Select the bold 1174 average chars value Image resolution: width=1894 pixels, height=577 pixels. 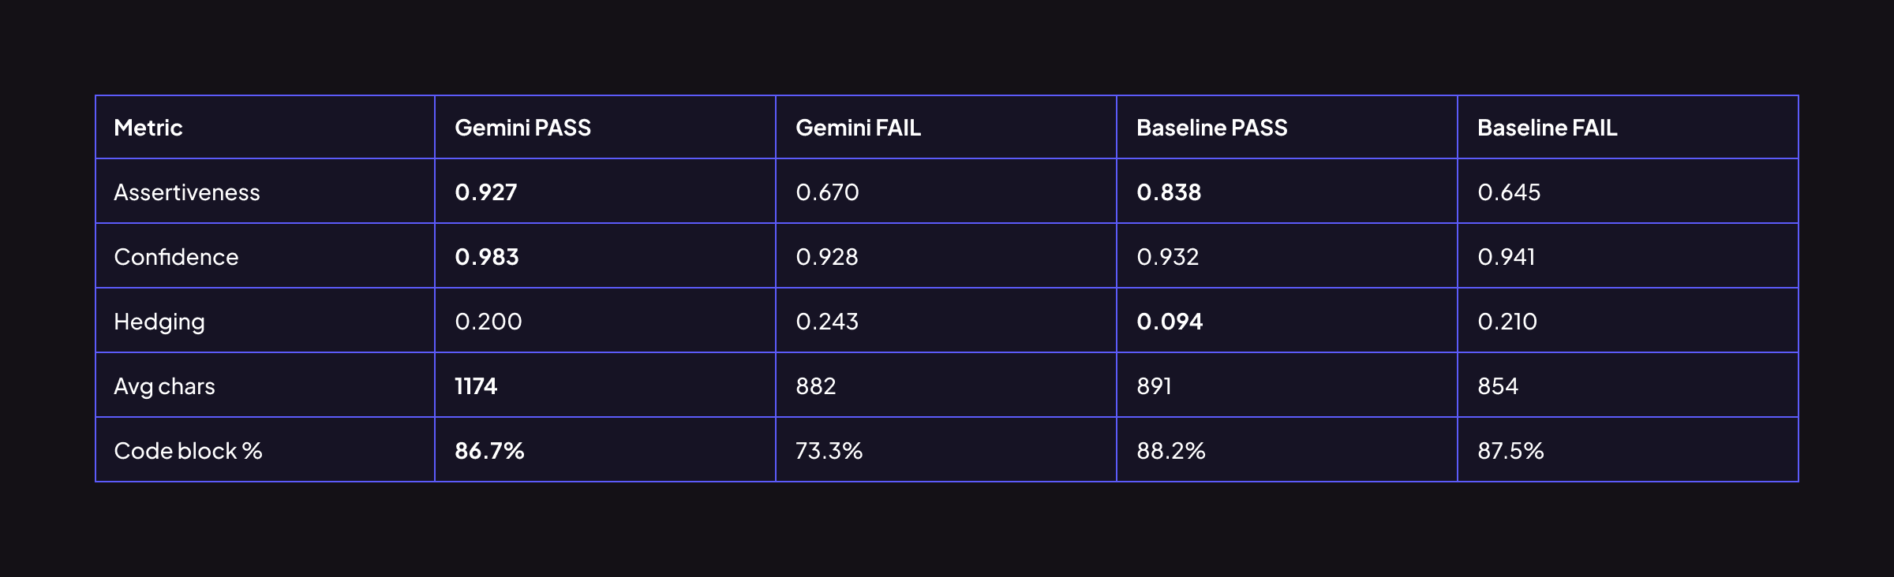coord(476,386)
